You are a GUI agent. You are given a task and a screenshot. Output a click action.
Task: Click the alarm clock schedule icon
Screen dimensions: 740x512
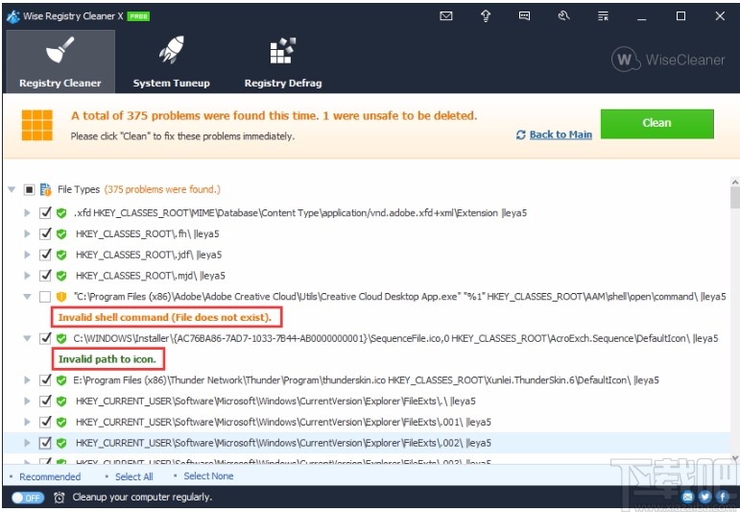[x=59, y=498]
